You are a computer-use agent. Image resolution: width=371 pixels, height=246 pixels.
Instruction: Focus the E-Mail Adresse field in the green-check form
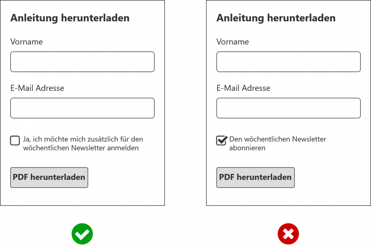(82, 108)
